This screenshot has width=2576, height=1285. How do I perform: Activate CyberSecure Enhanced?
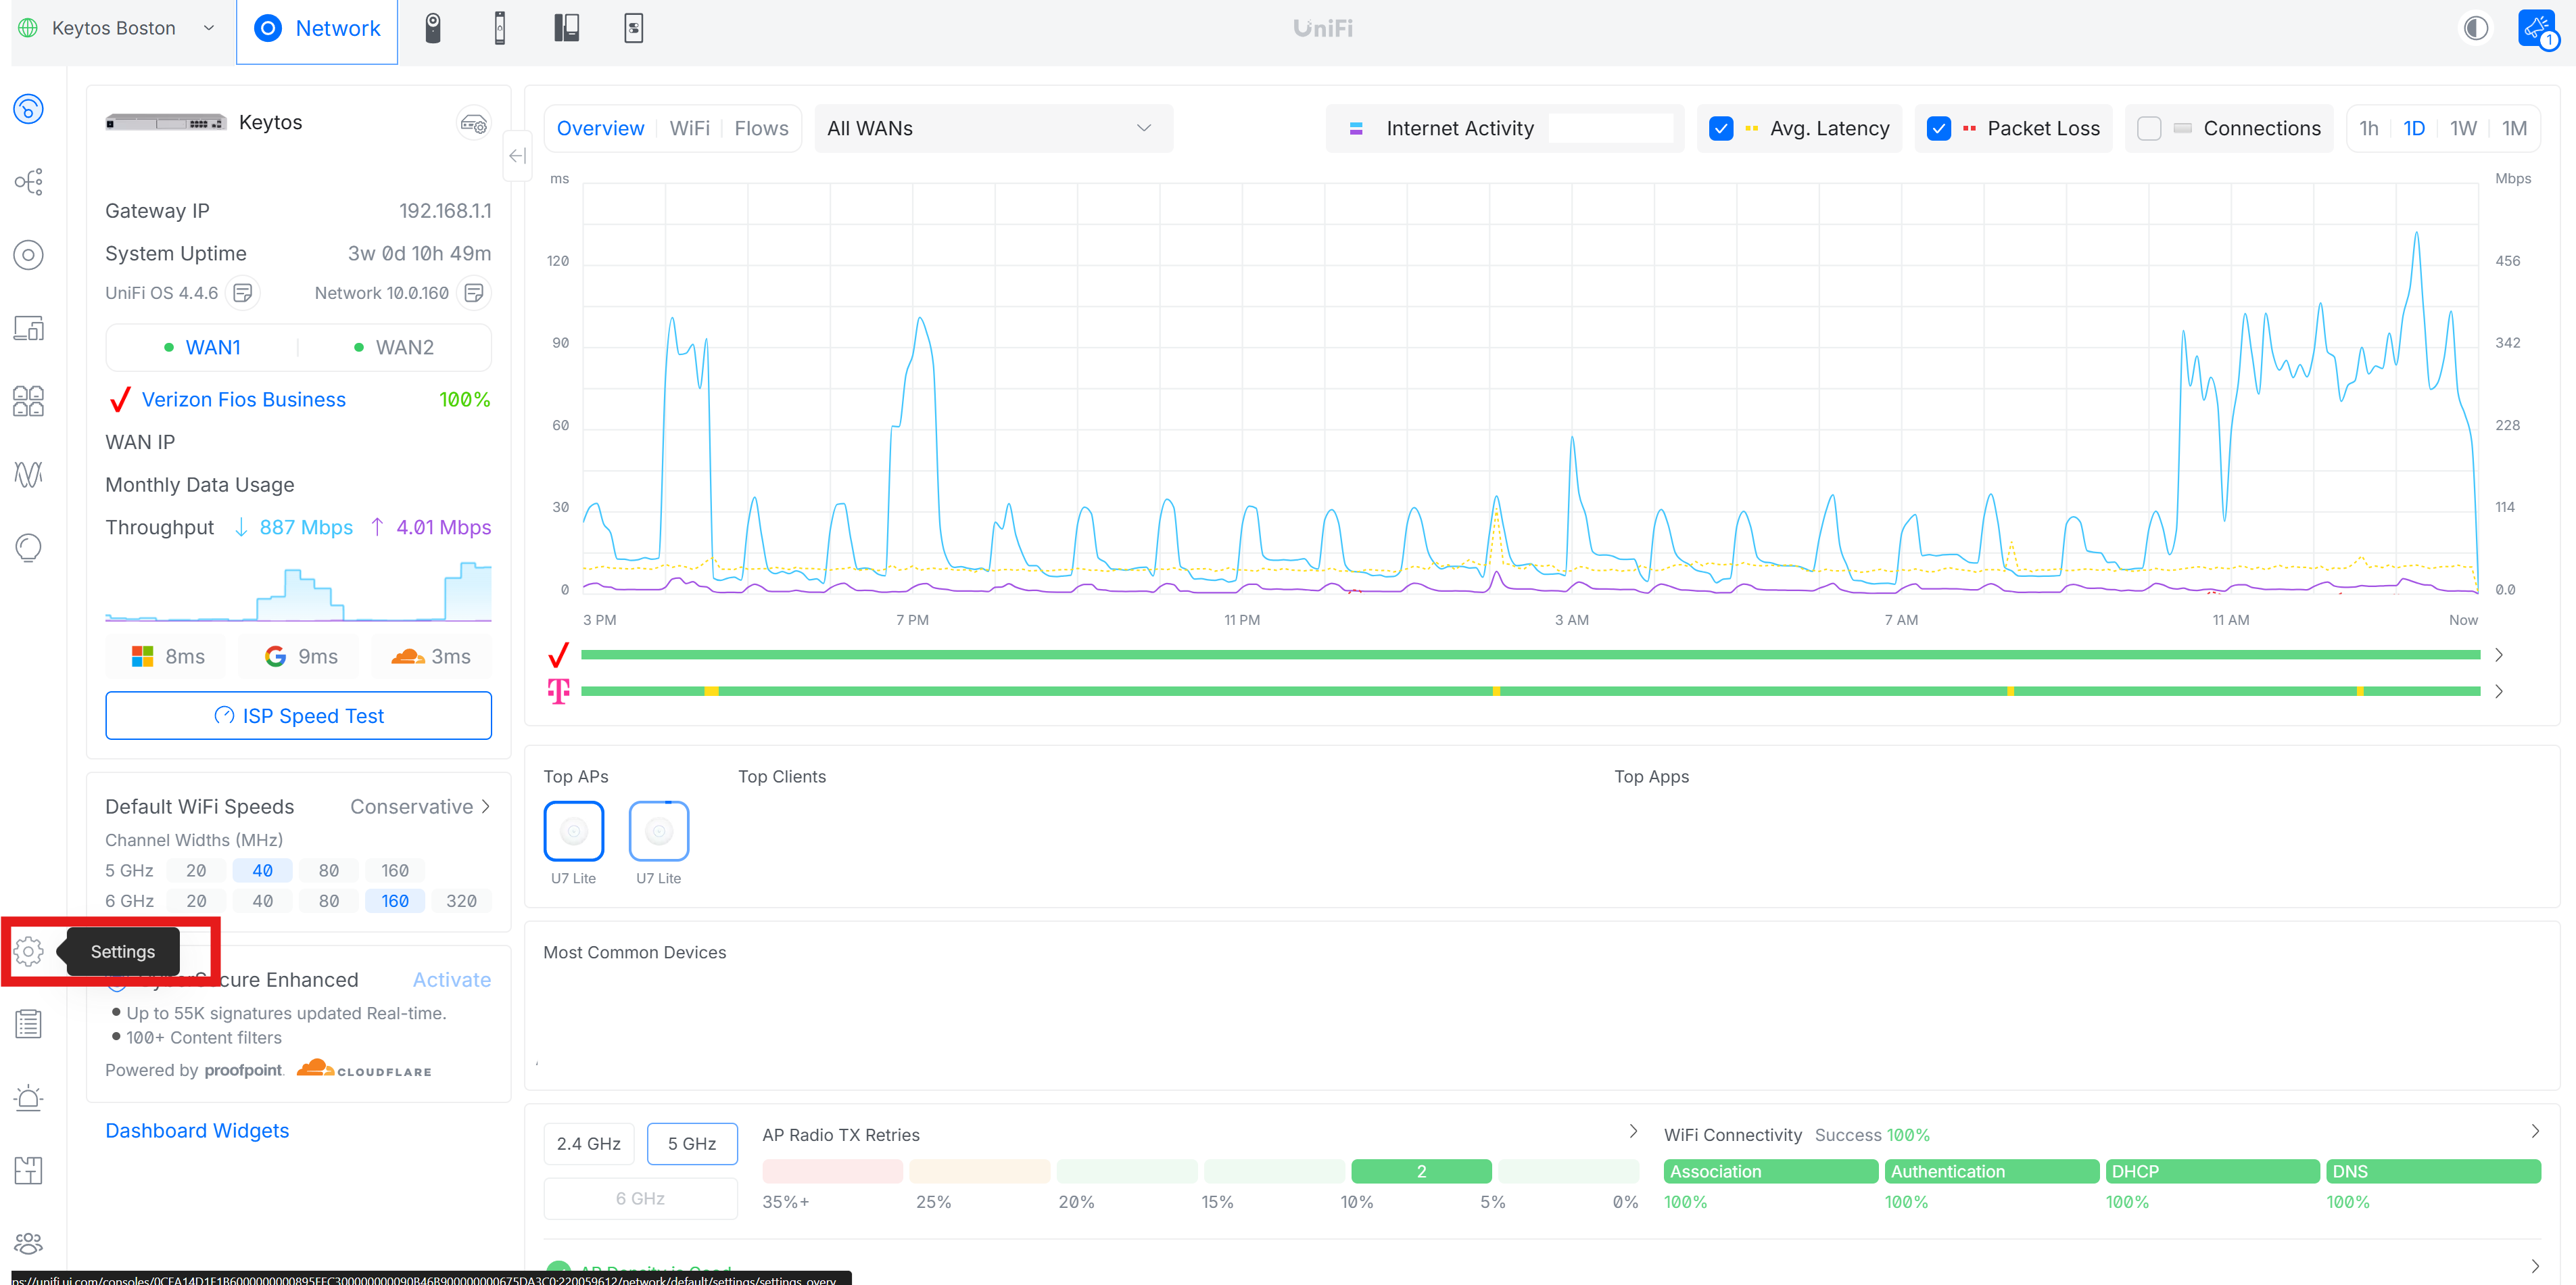point(451,979)
